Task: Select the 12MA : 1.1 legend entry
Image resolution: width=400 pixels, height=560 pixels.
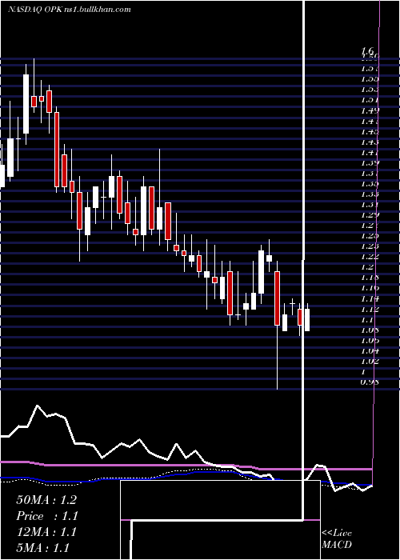Action: click(x=46, y=532)
